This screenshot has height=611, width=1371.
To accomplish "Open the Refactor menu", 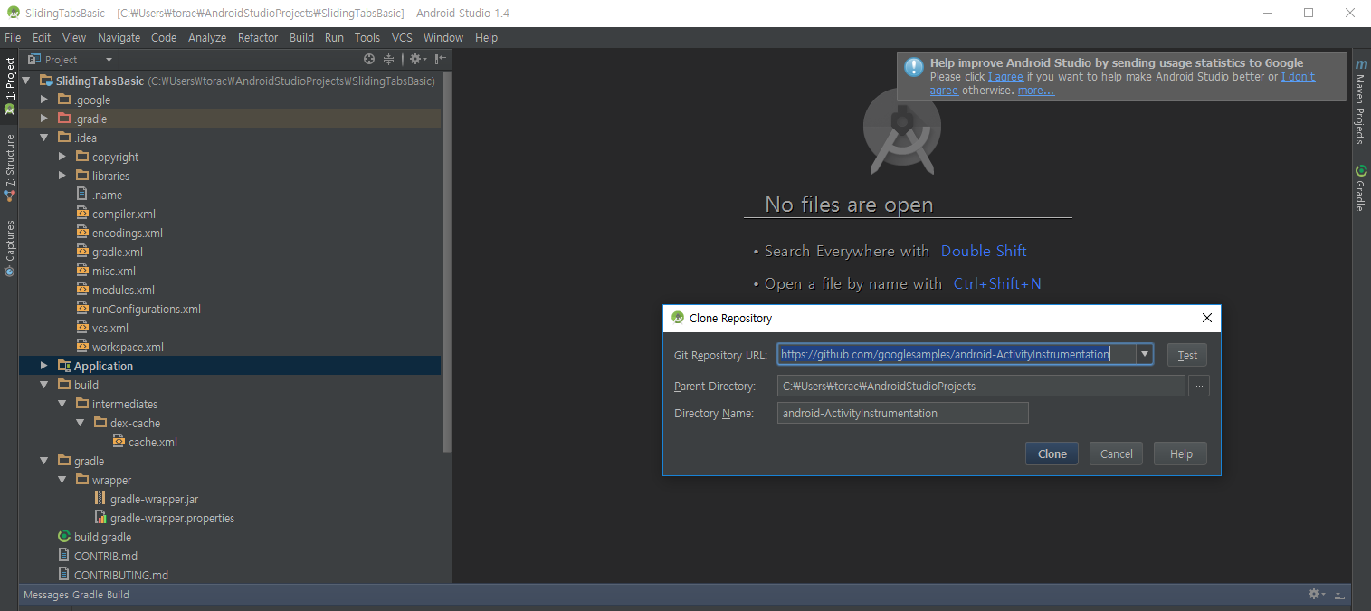I will tap(258, 38).
